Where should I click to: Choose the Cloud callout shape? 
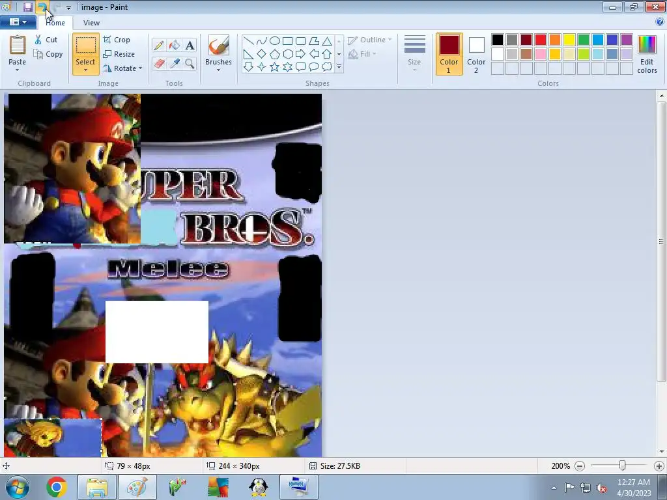(x=327, y=67)
